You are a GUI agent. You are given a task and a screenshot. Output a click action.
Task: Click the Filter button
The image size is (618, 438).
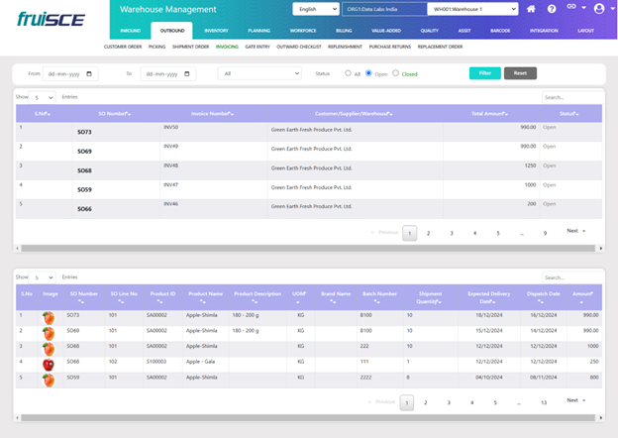(x=484, y=73)
